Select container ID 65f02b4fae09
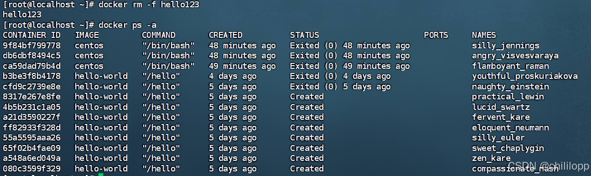Image resolution: width=591 pixels, height=176 pixels. coord(31,148)
